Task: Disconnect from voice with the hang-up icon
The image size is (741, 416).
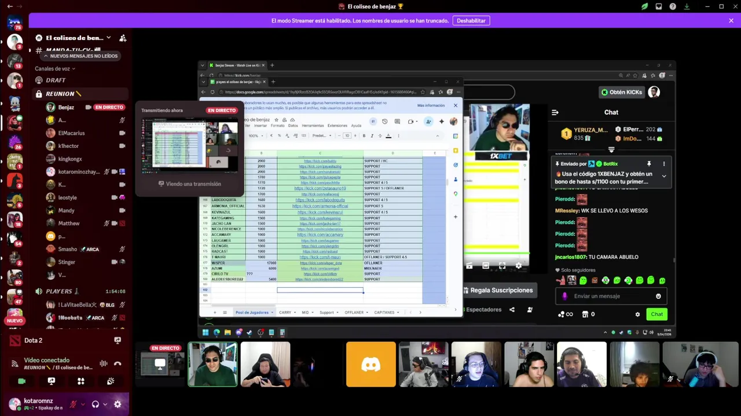Action: 118,363
